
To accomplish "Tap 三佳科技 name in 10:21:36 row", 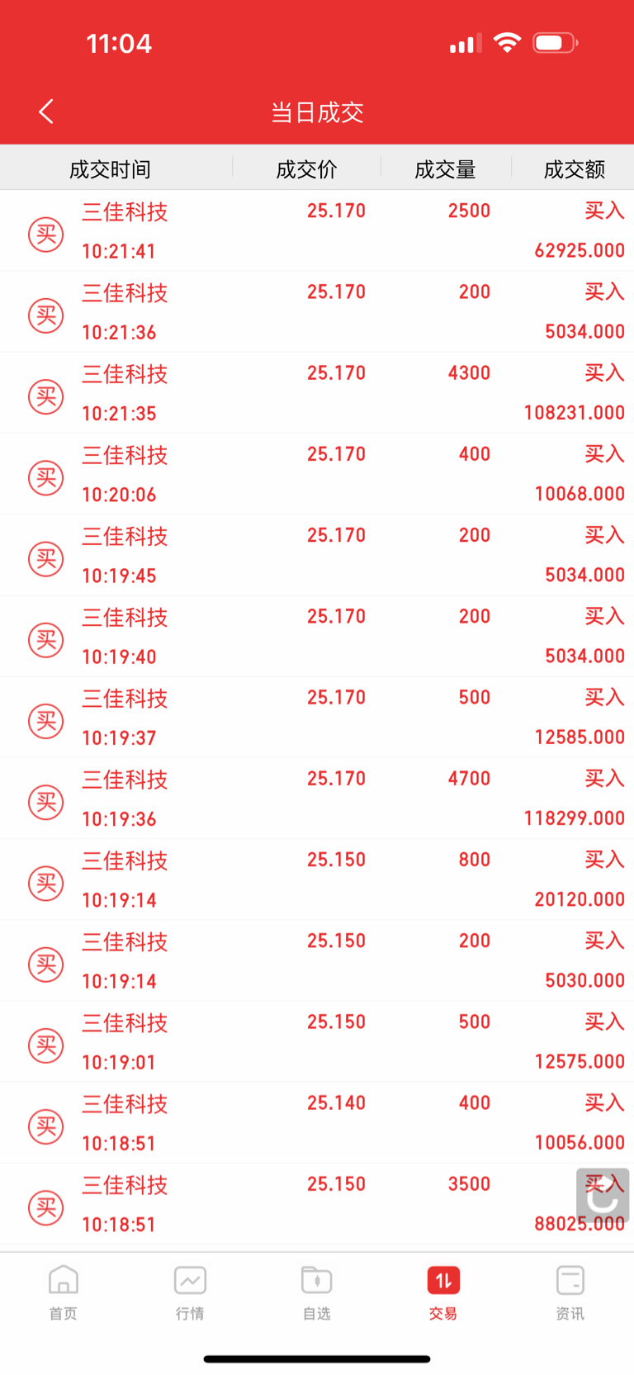I will [x=125, y=293].
